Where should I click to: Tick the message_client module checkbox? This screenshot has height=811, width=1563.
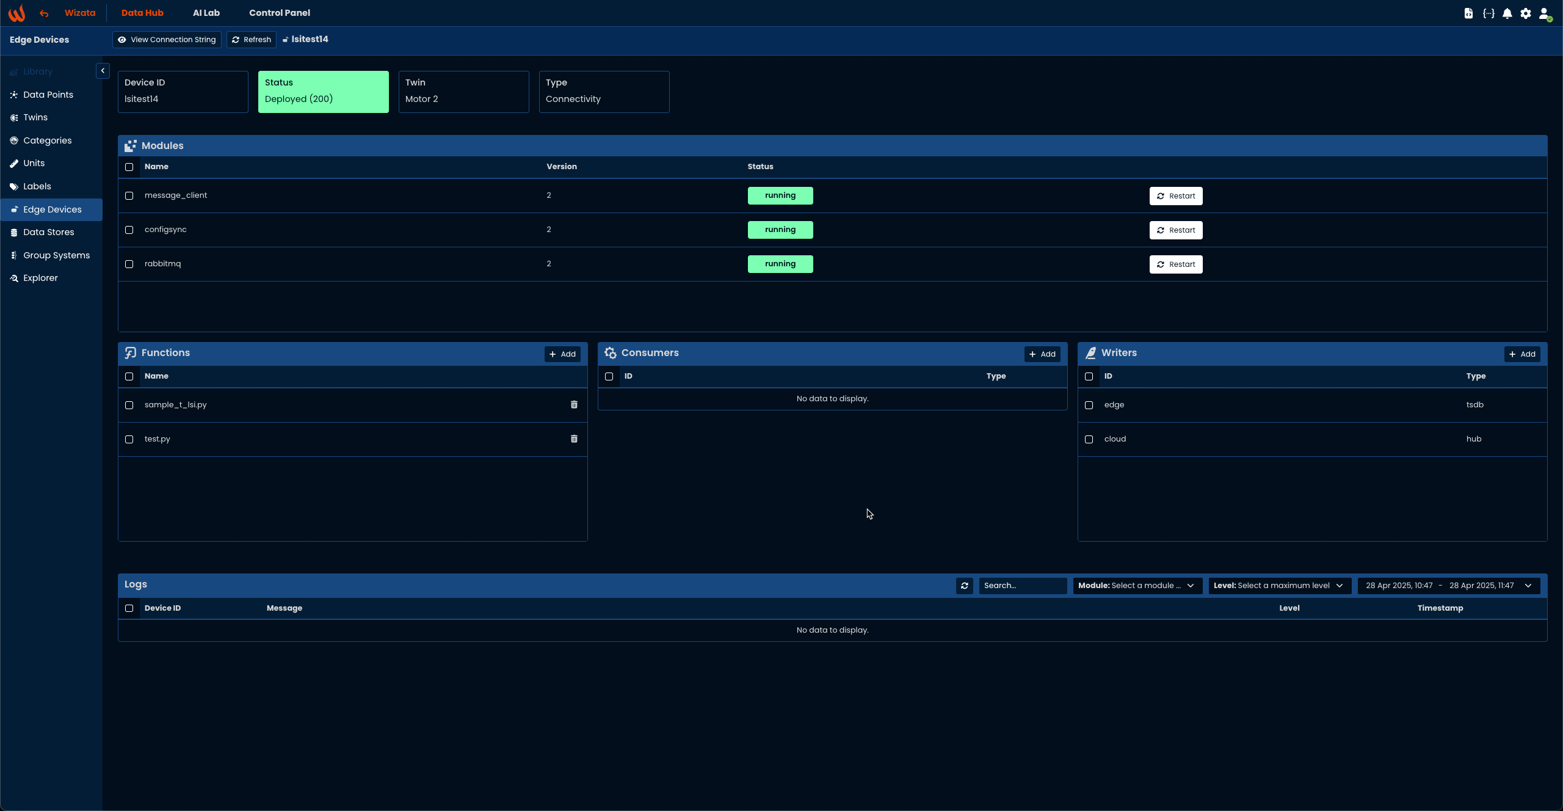click(x=129, y=196)
